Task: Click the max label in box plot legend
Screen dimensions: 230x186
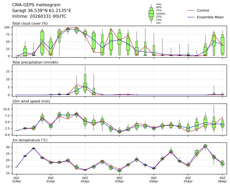Action: tap(159, 4)
